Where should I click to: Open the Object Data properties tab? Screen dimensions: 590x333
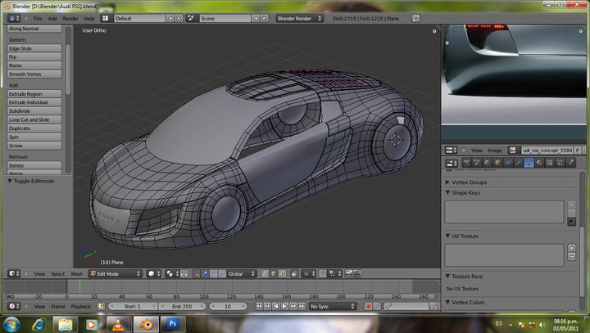click(529, 163)
